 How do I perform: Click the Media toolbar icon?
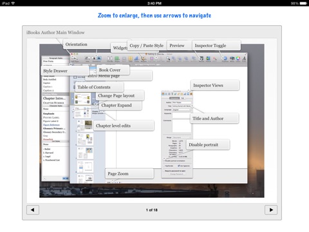click(x=232, y=58)
